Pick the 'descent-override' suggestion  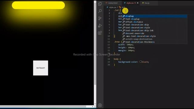pos(155,33)
